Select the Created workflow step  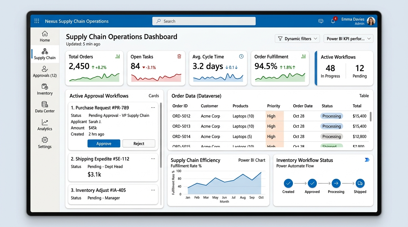(x=288, y=183)
